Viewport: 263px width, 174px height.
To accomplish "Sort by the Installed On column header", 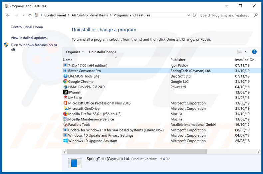I will point(247,60).
